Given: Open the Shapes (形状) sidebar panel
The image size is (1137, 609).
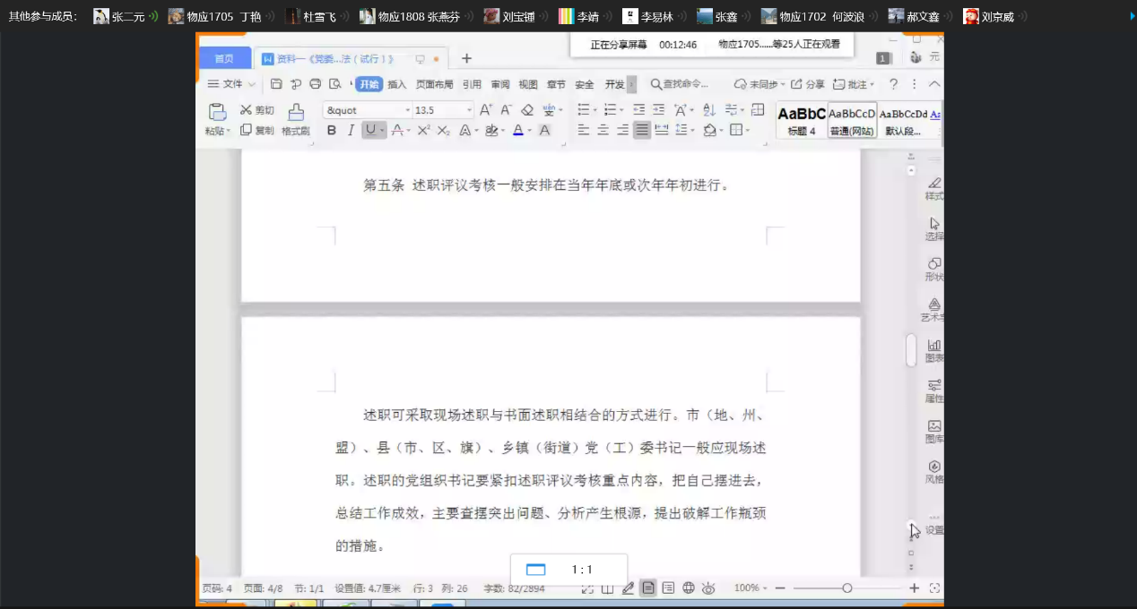Looking at the screenshot, I should pyautogui.click(x=933, y=268).
